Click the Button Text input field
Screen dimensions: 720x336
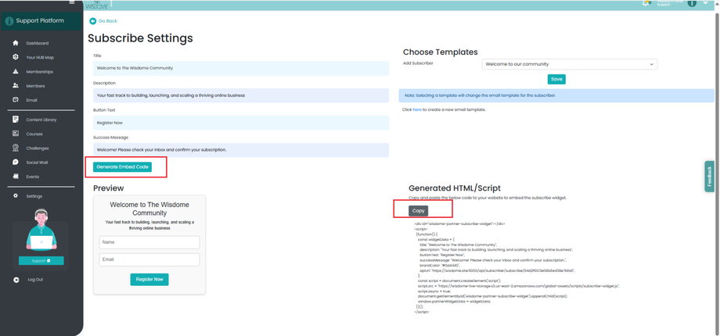coord(241,123)
